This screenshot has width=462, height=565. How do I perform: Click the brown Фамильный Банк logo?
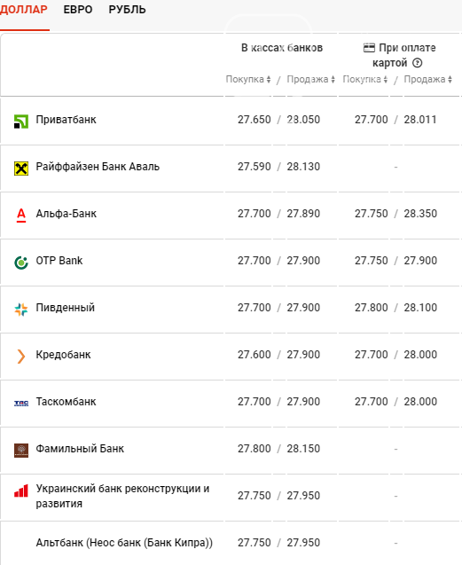pyautogui.click(x=21, y=451)
